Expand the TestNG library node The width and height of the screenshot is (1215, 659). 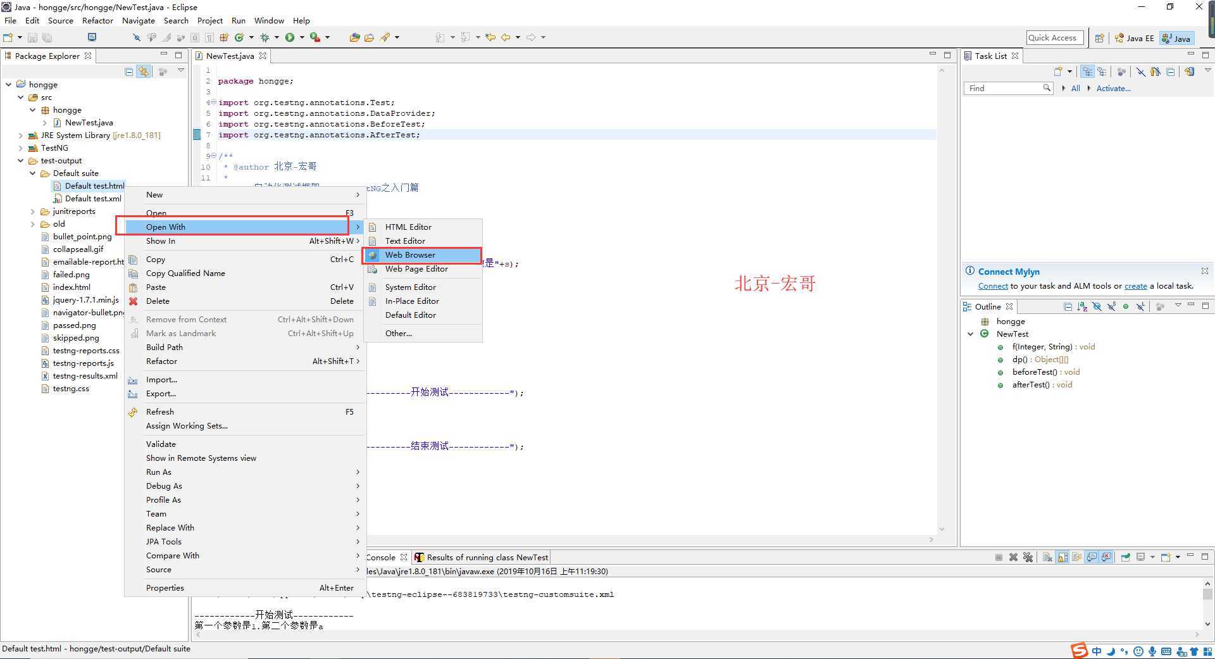tap(20, 147)
